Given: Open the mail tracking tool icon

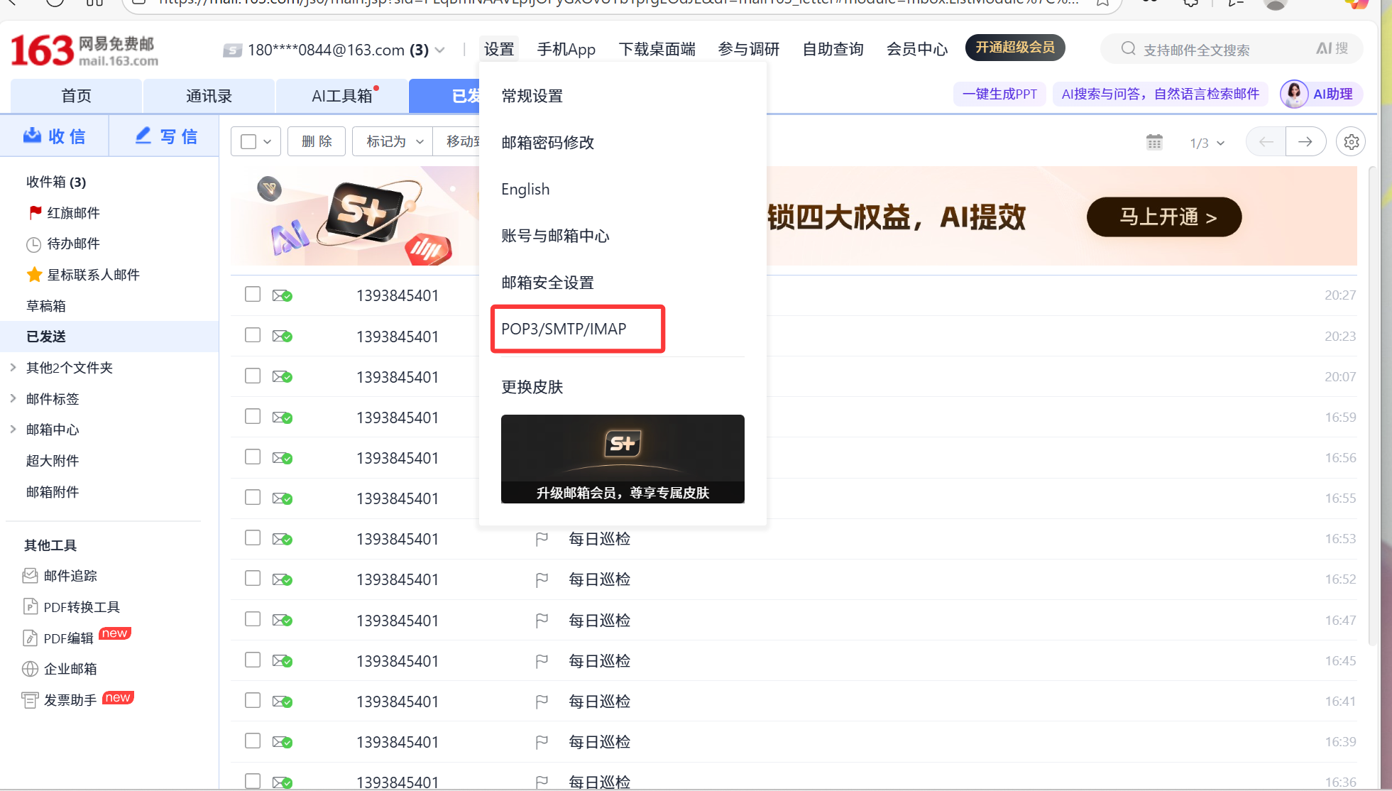Looking at the screenshot, I should click(x=30, y=576).
